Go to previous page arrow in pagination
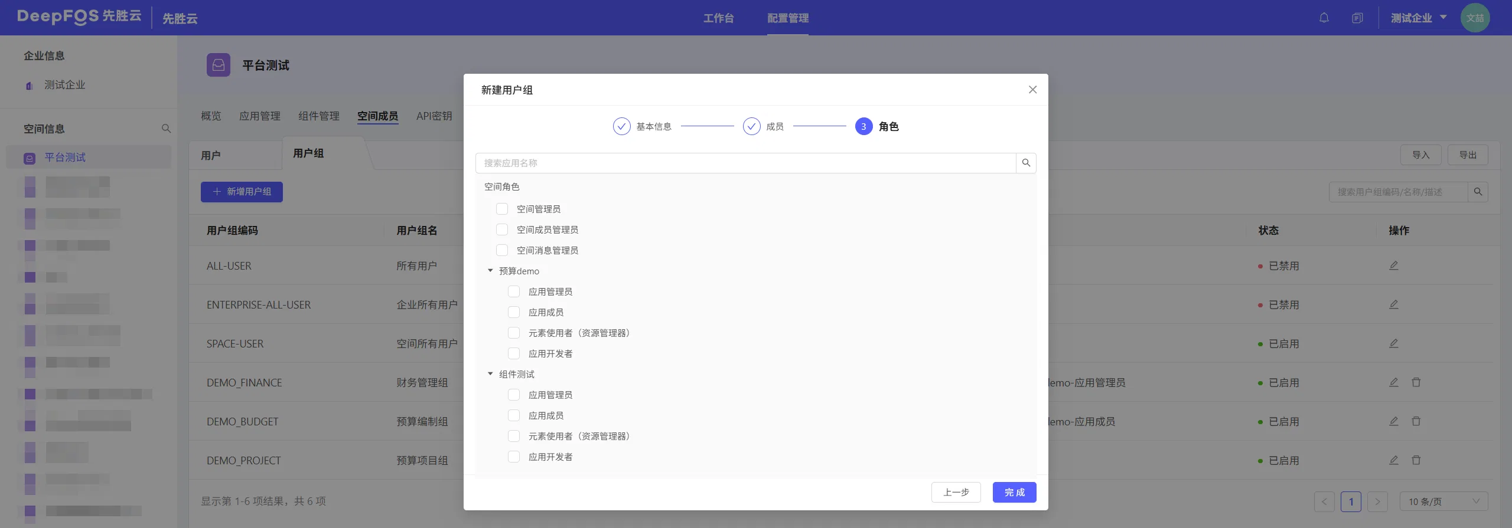The width and height of the screenshot is (1512, 528). point(1324,501)
